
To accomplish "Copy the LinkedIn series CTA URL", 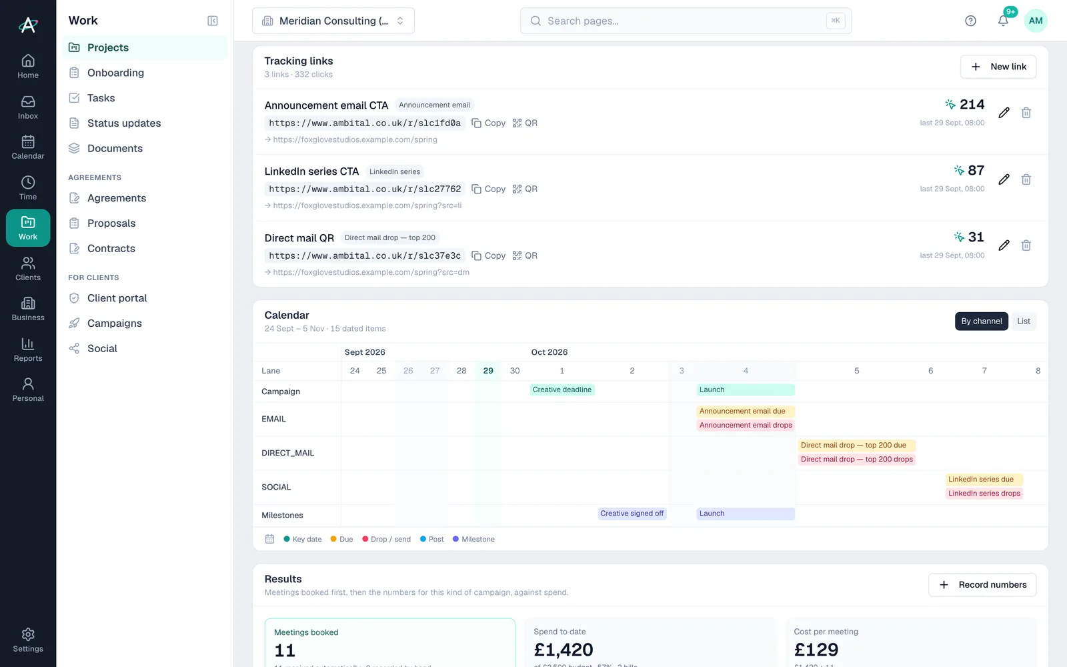I will pyautogui.click(x=488, y=189).
